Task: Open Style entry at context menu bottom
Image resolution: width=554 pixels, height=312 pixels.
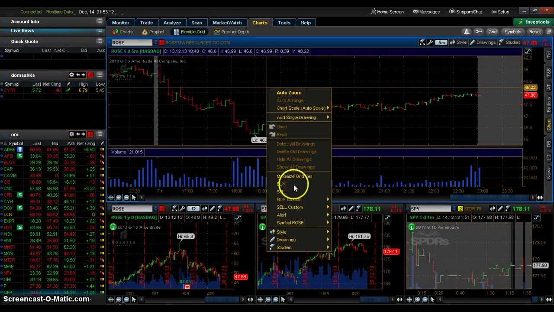Action: pos(299,232)
